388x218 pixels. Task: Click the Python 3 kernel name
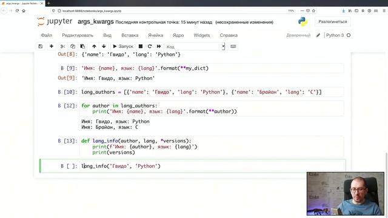[335, 35]
